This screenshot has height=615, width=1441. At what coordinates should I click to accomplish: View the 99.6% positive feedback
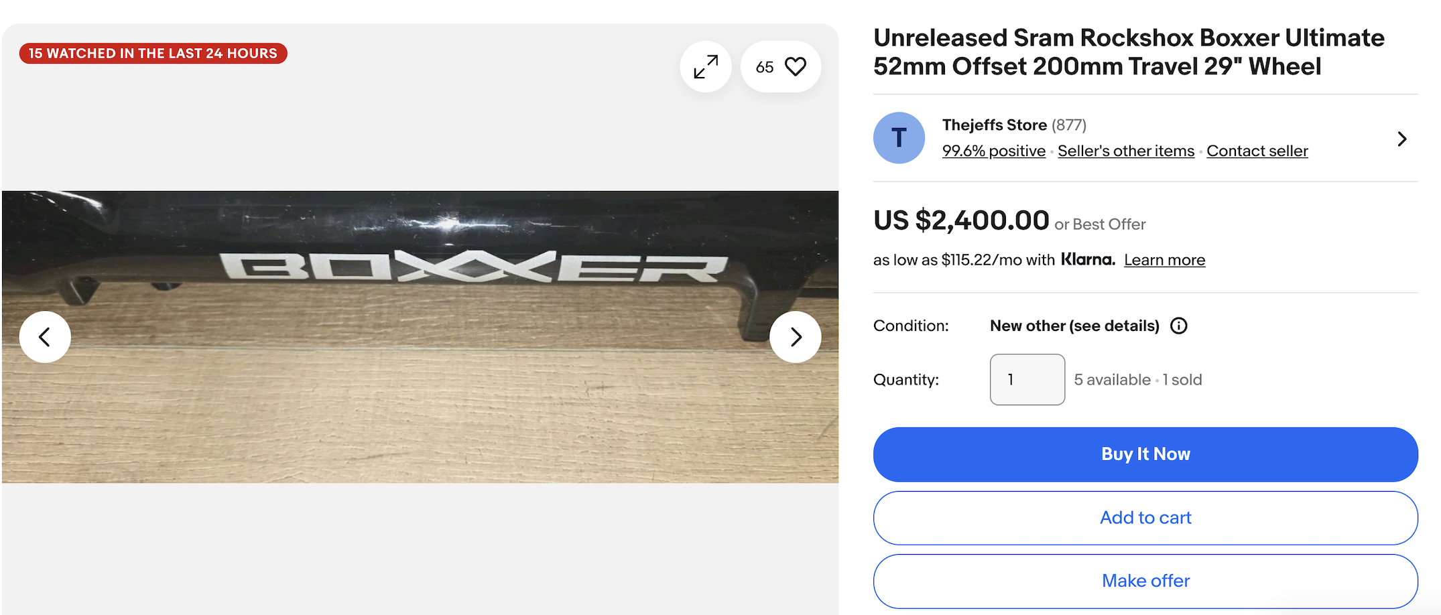pyautogui.click(x=993, y=151)
